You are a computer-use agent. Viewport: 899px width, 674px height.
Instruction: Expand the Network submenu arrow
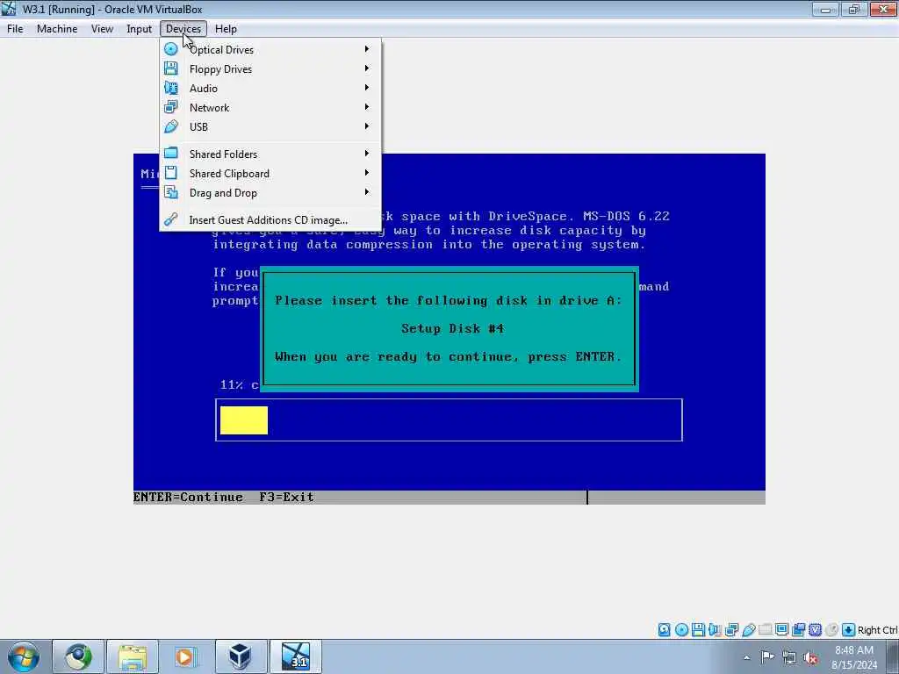point(366,107)
